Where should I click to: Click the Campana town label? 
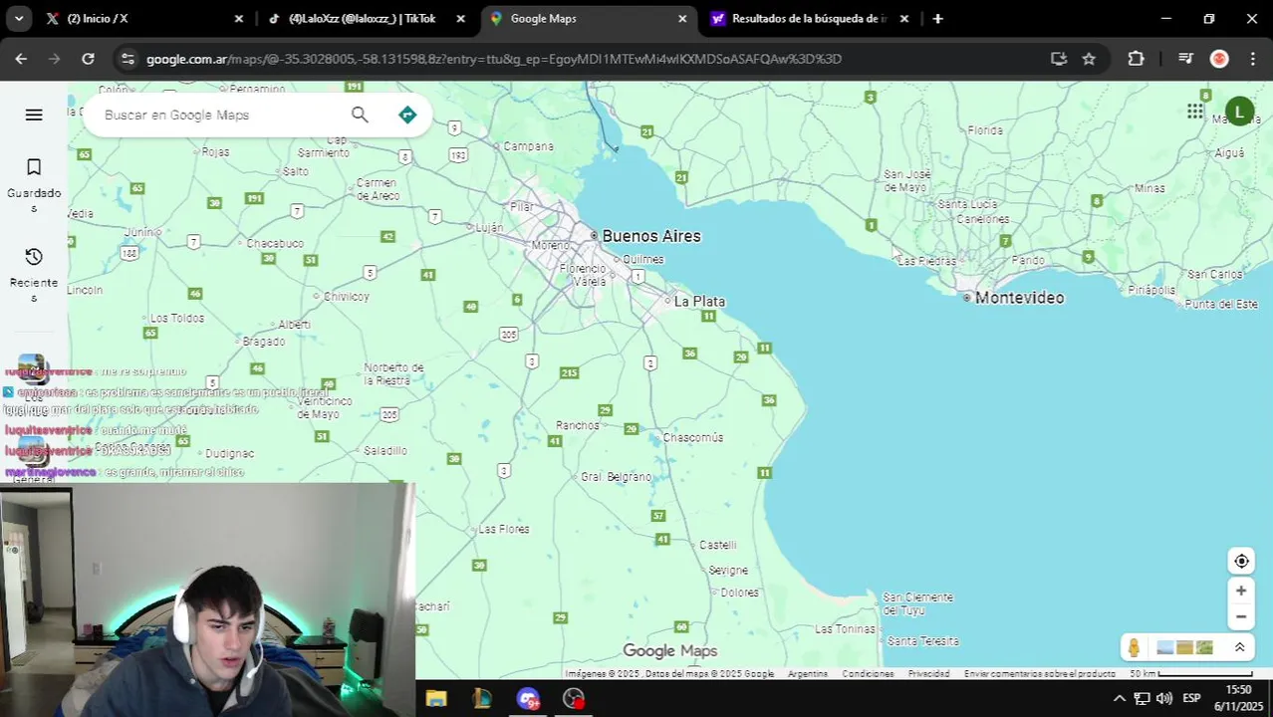528,146
